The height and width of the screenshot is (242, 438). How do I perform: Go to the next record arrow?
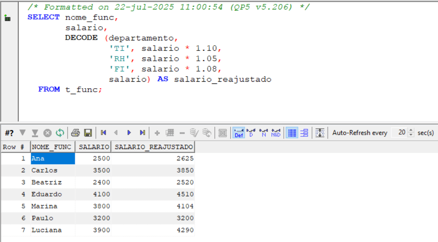point(129,133)
